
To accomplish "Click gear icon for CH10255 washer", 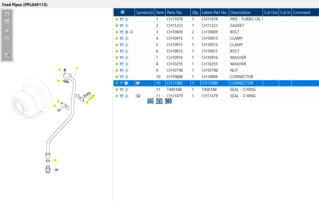I will pos(117,64).
